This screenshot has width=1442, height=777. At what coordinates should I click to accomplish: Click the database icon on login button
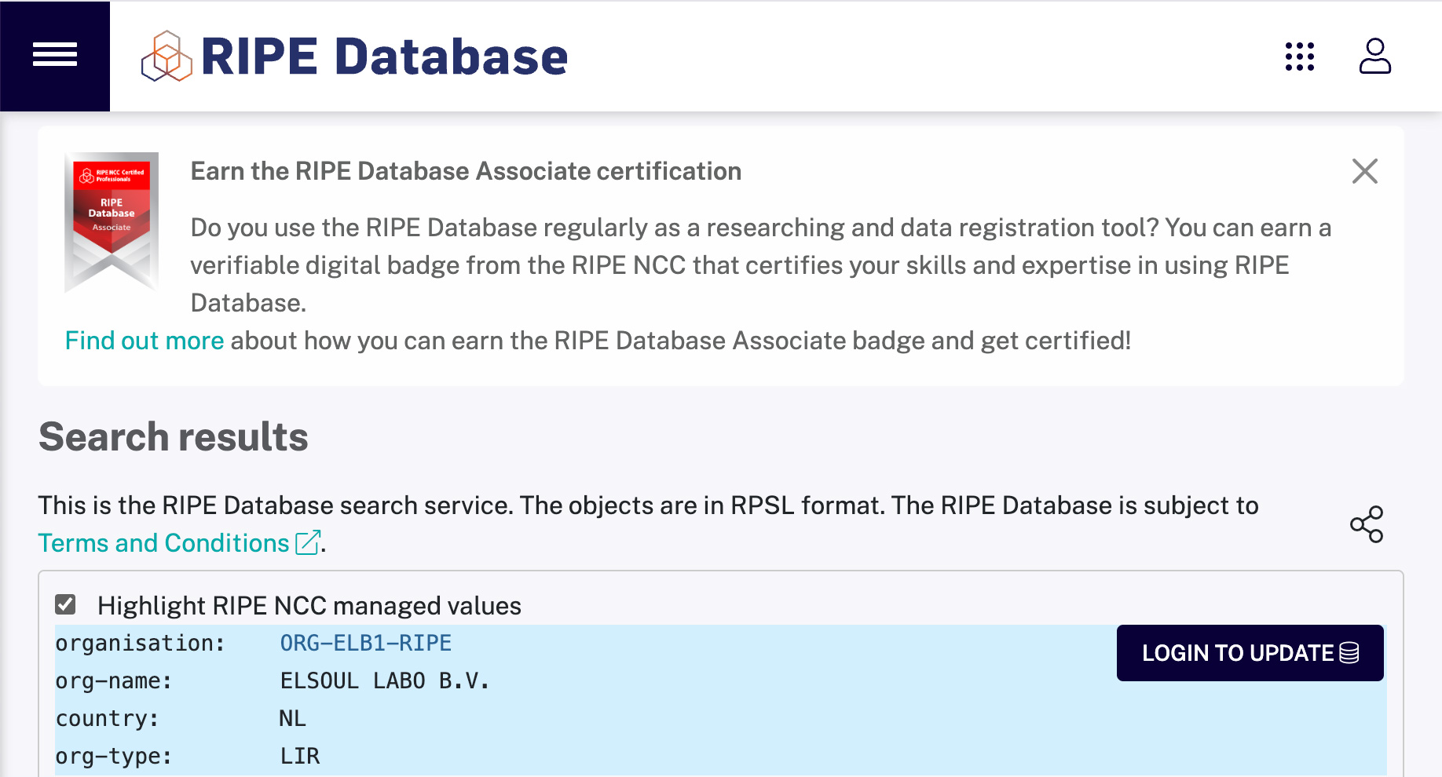point(1349,653)
